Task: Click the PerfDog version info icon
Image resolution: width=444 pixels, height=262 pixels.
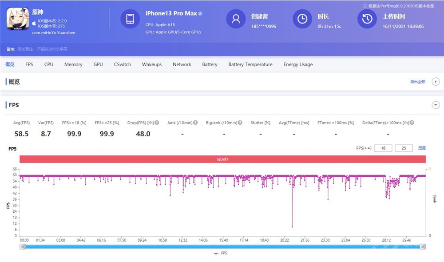Action: pos(365,6)
